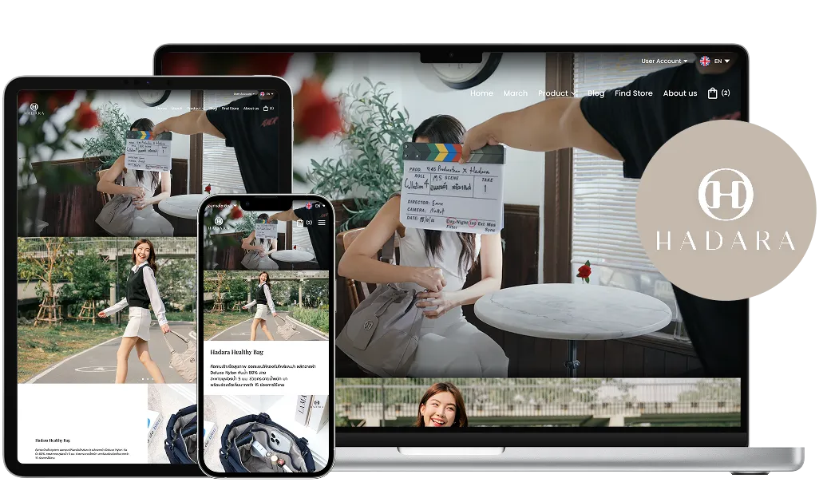Expand the Product menu on the tablet
Viewport: 827px width, 482px height.
(196, 109)
